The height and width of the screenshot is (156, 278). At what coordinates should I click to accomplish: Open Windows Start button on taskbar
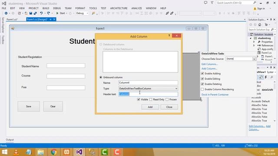pyautogui.click(x=5, y=152)
